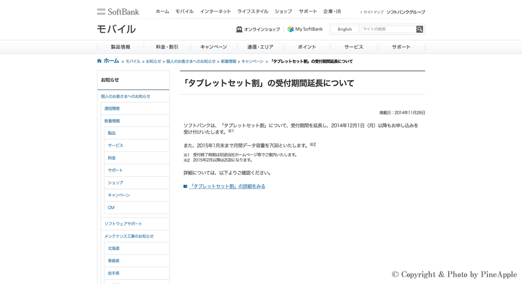
Task: Click 新着情報 in the breadcrumb
Action: pyautogui.click(x=229, y=61)
